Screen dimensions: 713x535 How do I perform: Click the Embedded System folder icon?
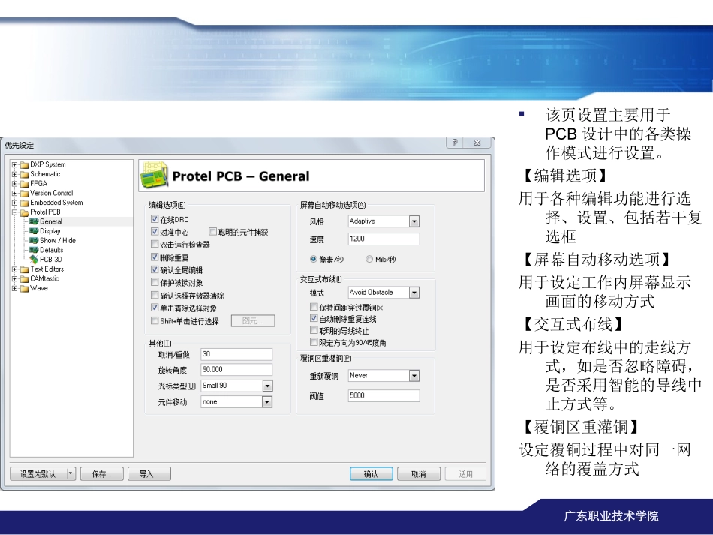[25, 203]
